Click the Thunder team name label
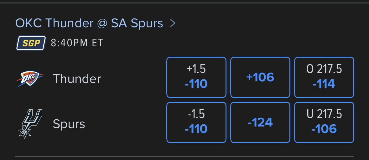This screenshot has width=369, height=160. pos(77,79)
